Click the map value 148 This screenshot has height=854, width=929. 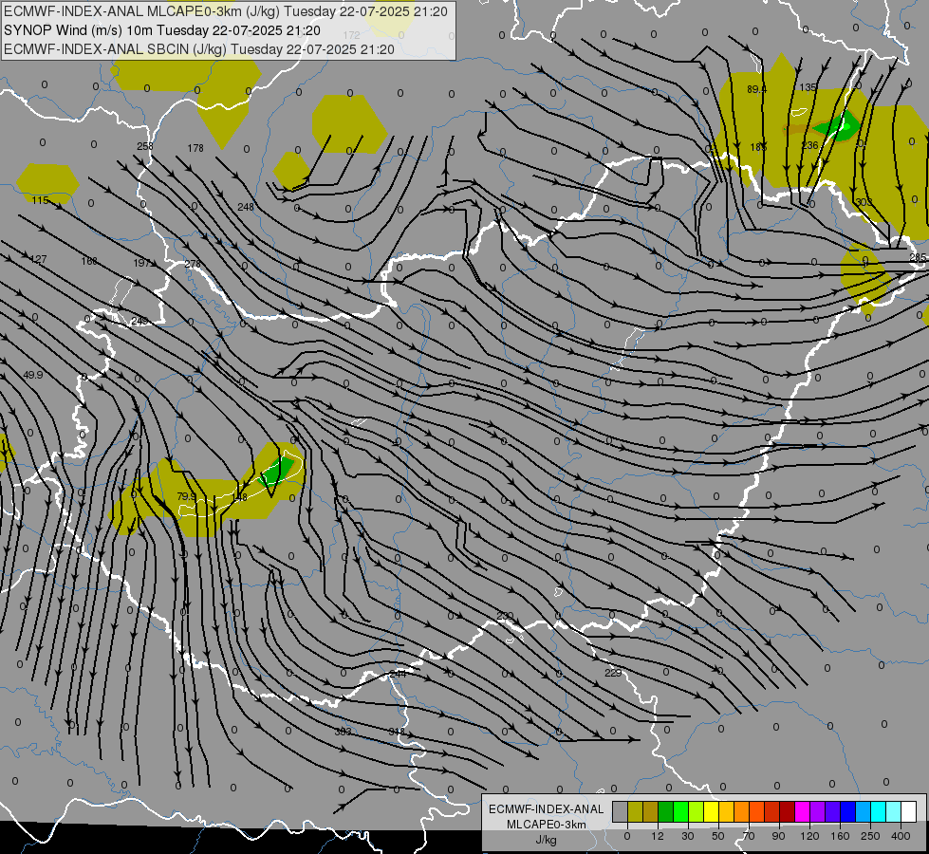click(239, 498)
